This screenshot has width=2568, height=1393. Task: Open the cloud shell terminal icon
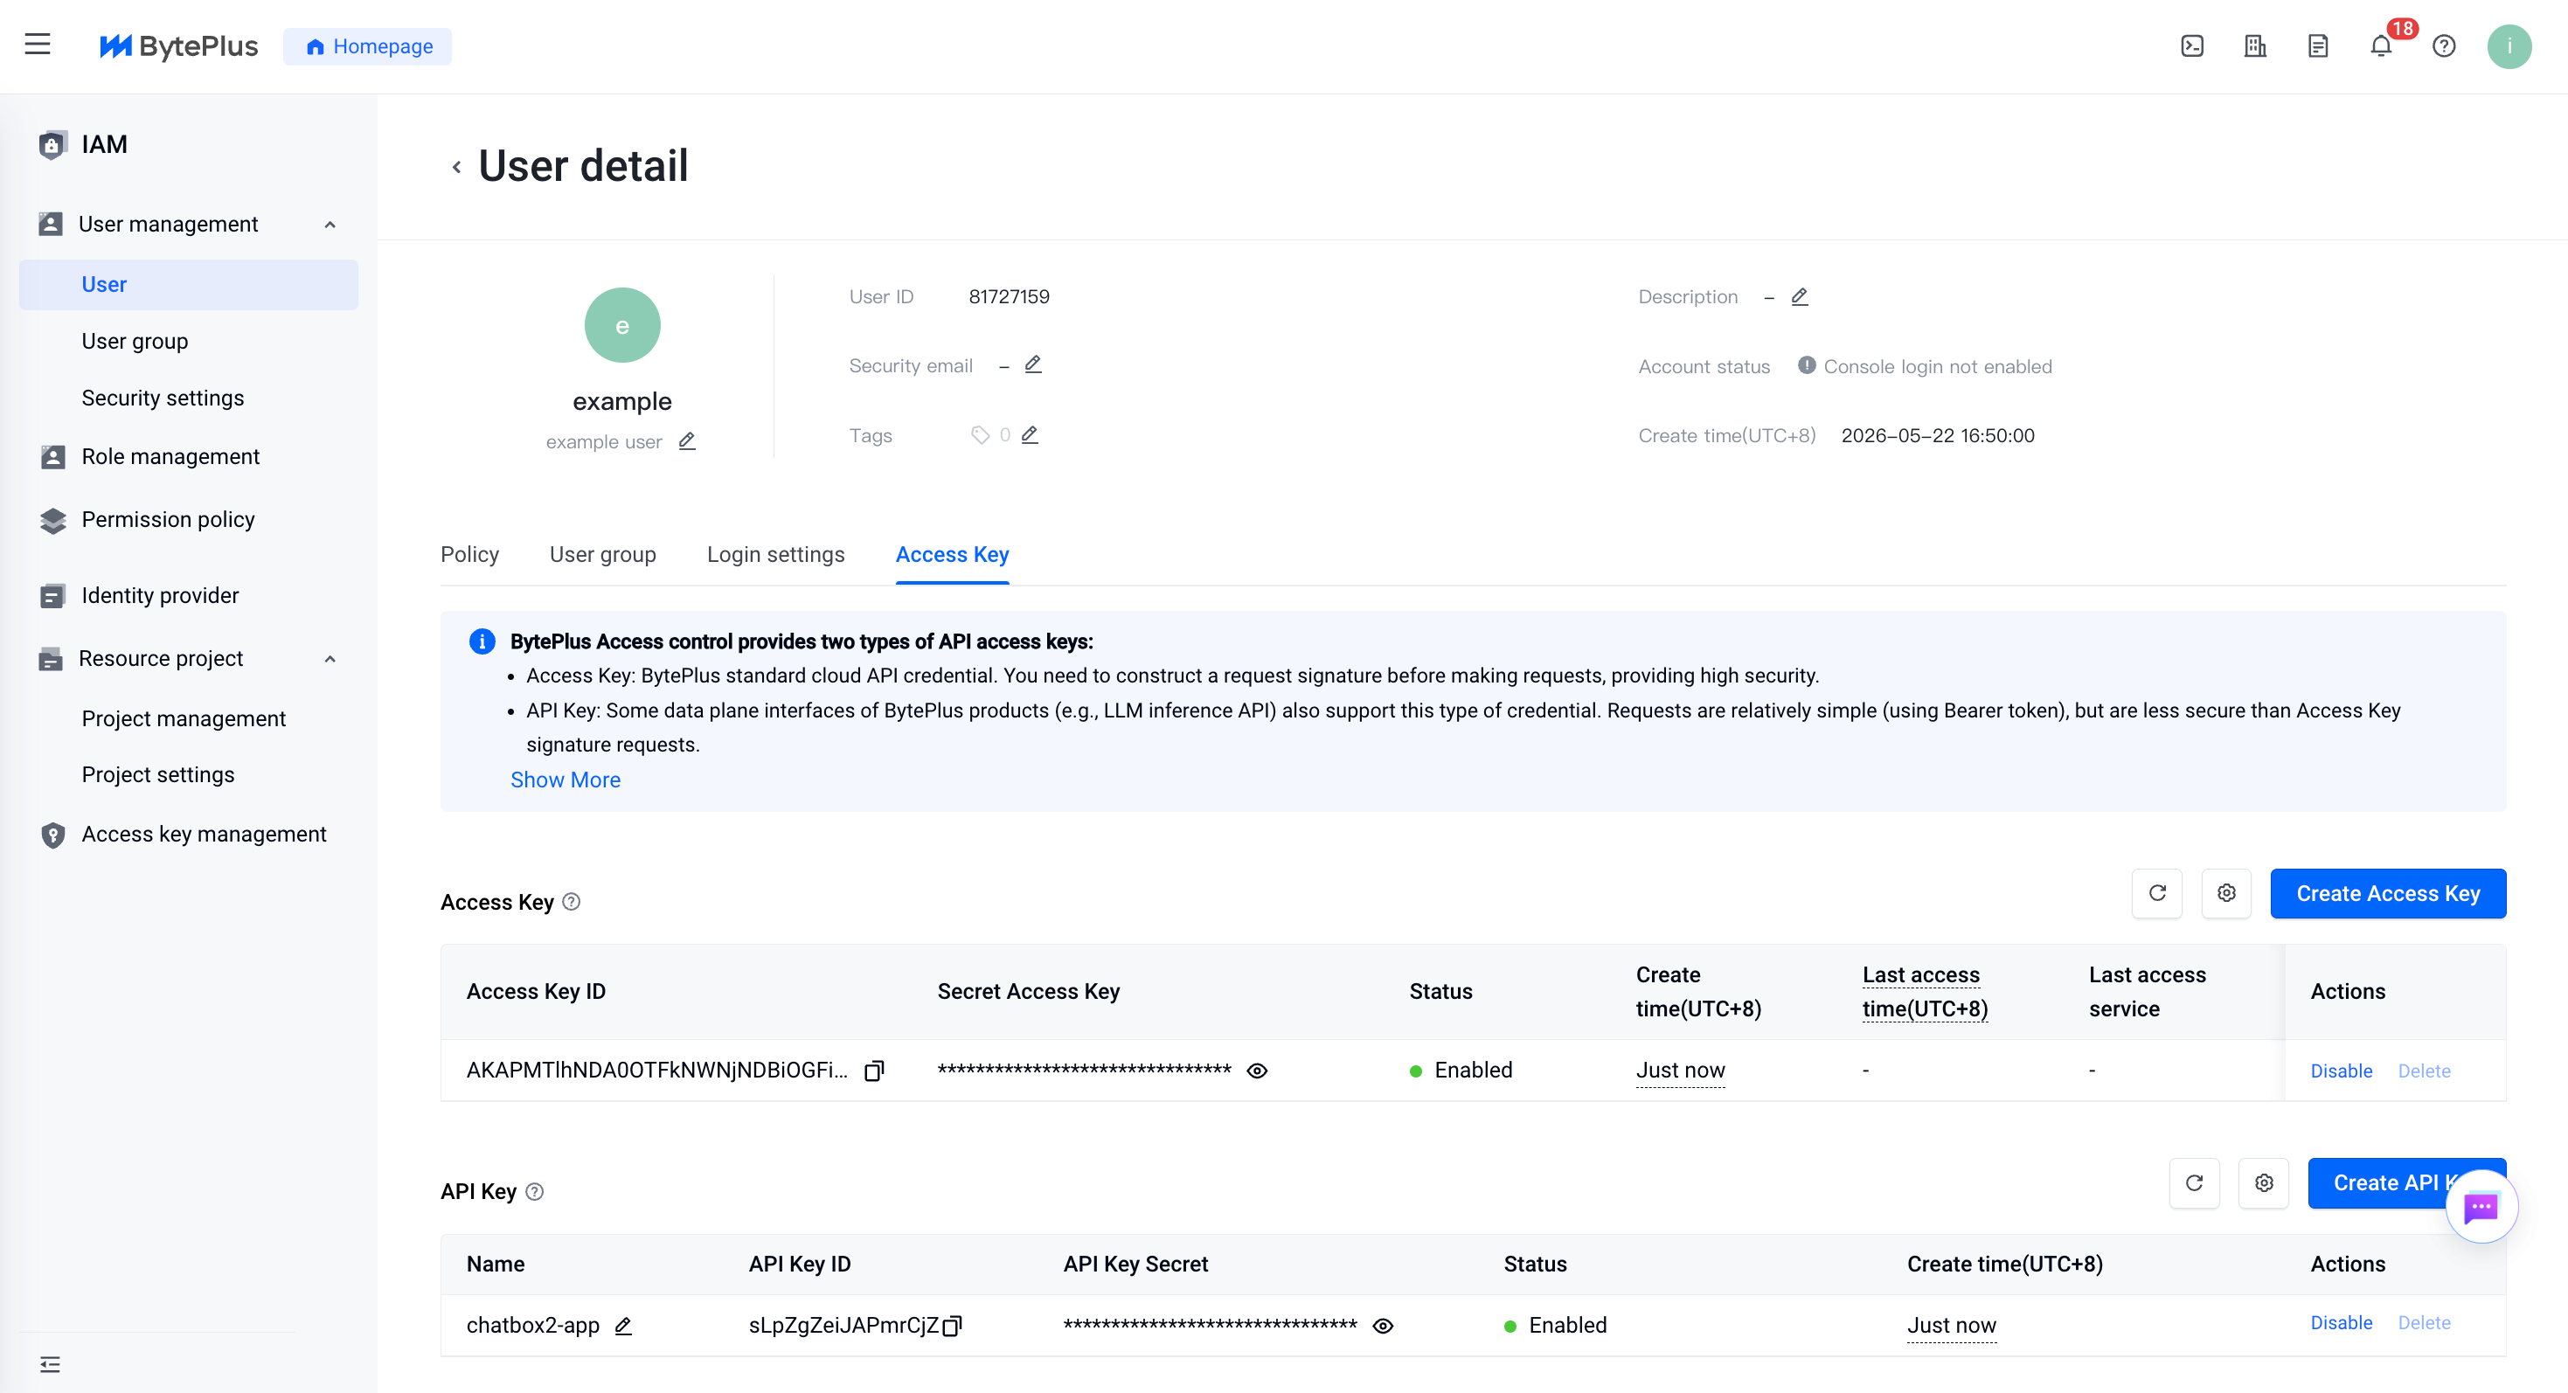pos(2192,45)
